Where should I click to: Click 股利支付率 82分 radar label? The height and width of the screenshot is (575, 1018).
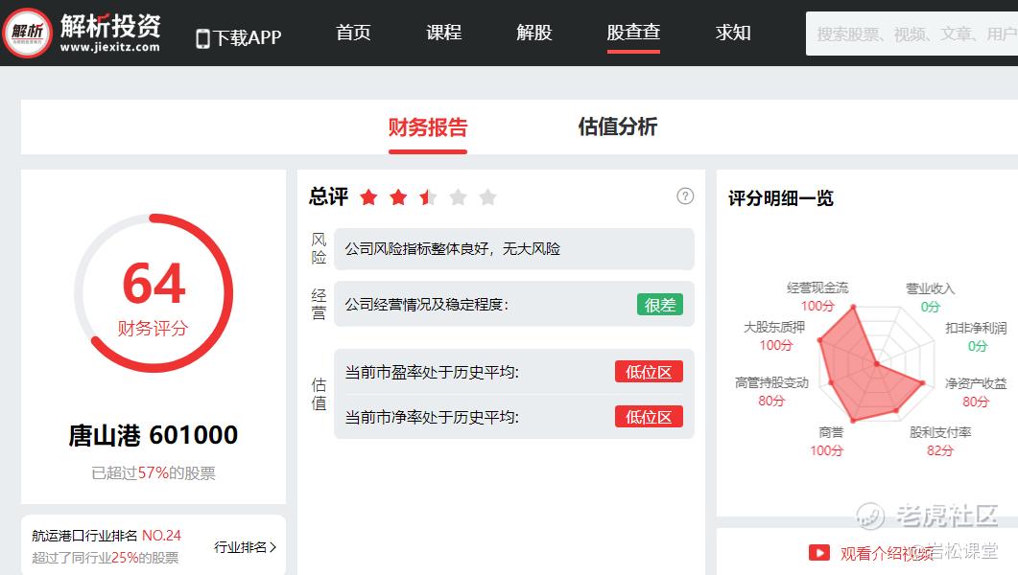click(x=940, y=442)
